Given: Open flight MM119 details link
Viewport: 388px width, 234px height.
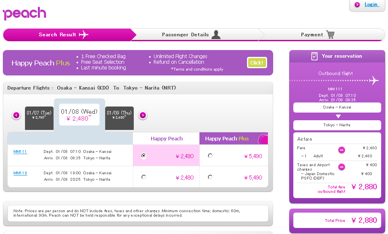Looking at the screenshot, I should [x=20, y=173].
